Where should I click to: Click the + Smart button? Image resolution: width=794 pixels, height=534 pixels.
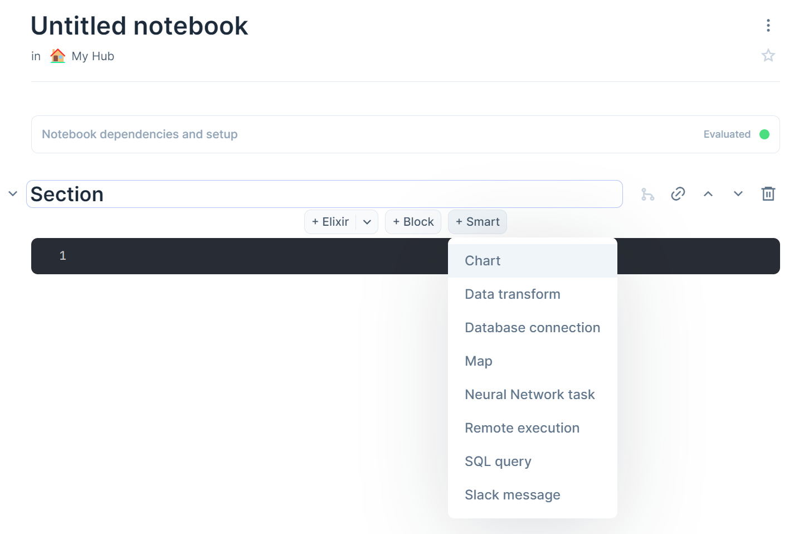click(478, 222)
